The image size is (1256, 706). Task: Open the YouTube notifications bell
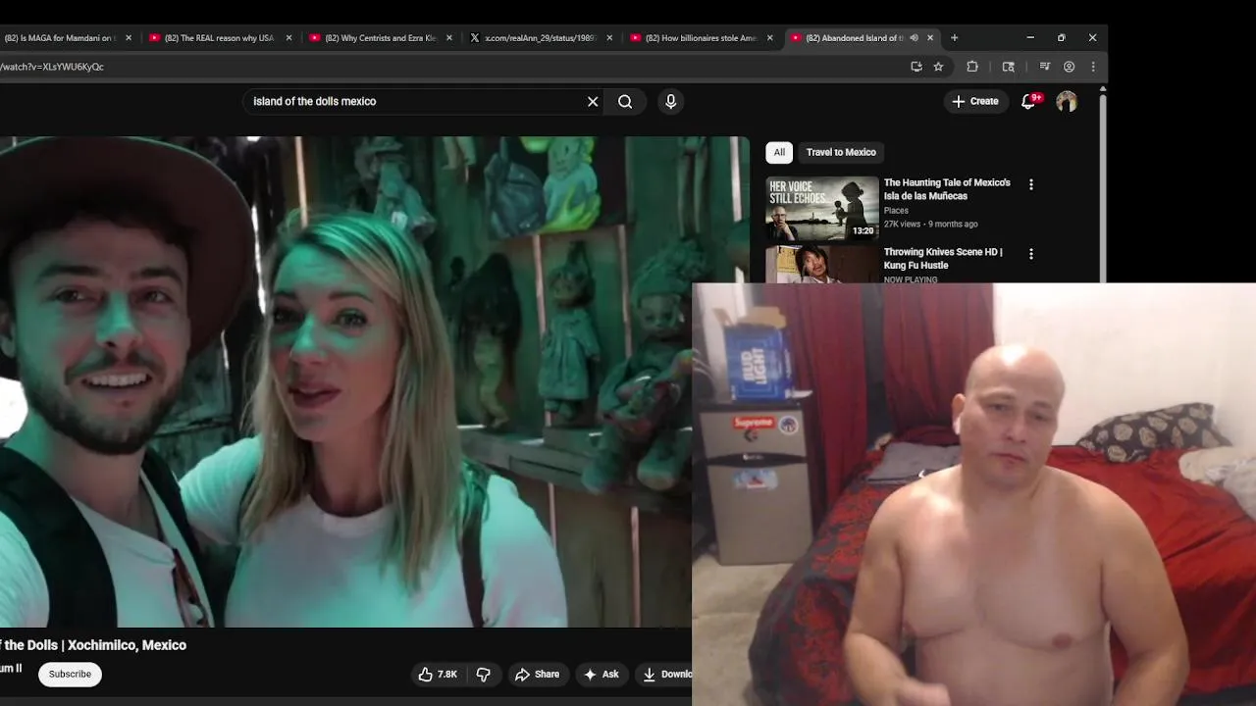(1028, 101)
